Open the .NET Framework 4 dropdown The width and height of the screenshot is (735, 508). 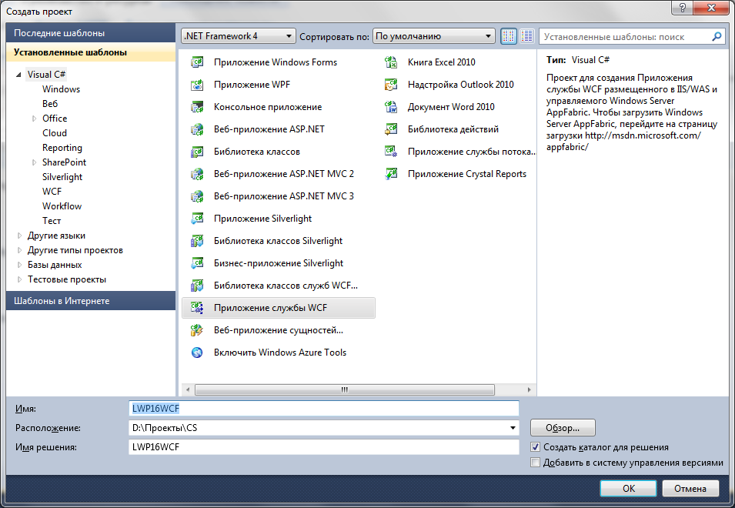point(238,36)
